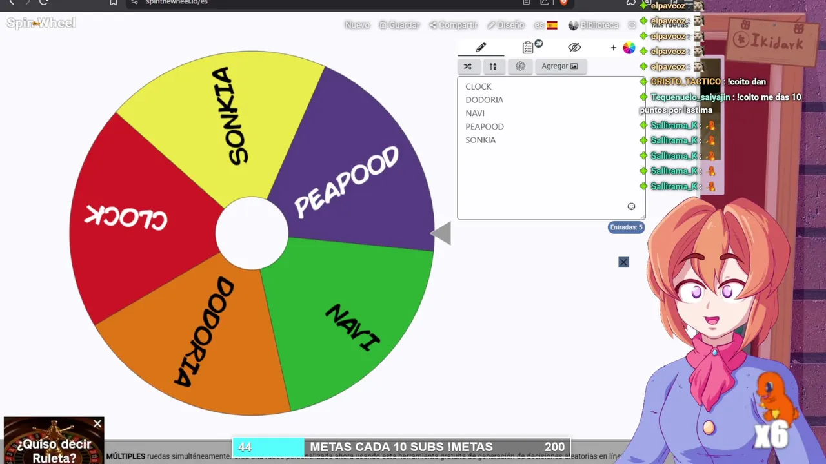Open the emoji picker in entries box

[631, 206]
